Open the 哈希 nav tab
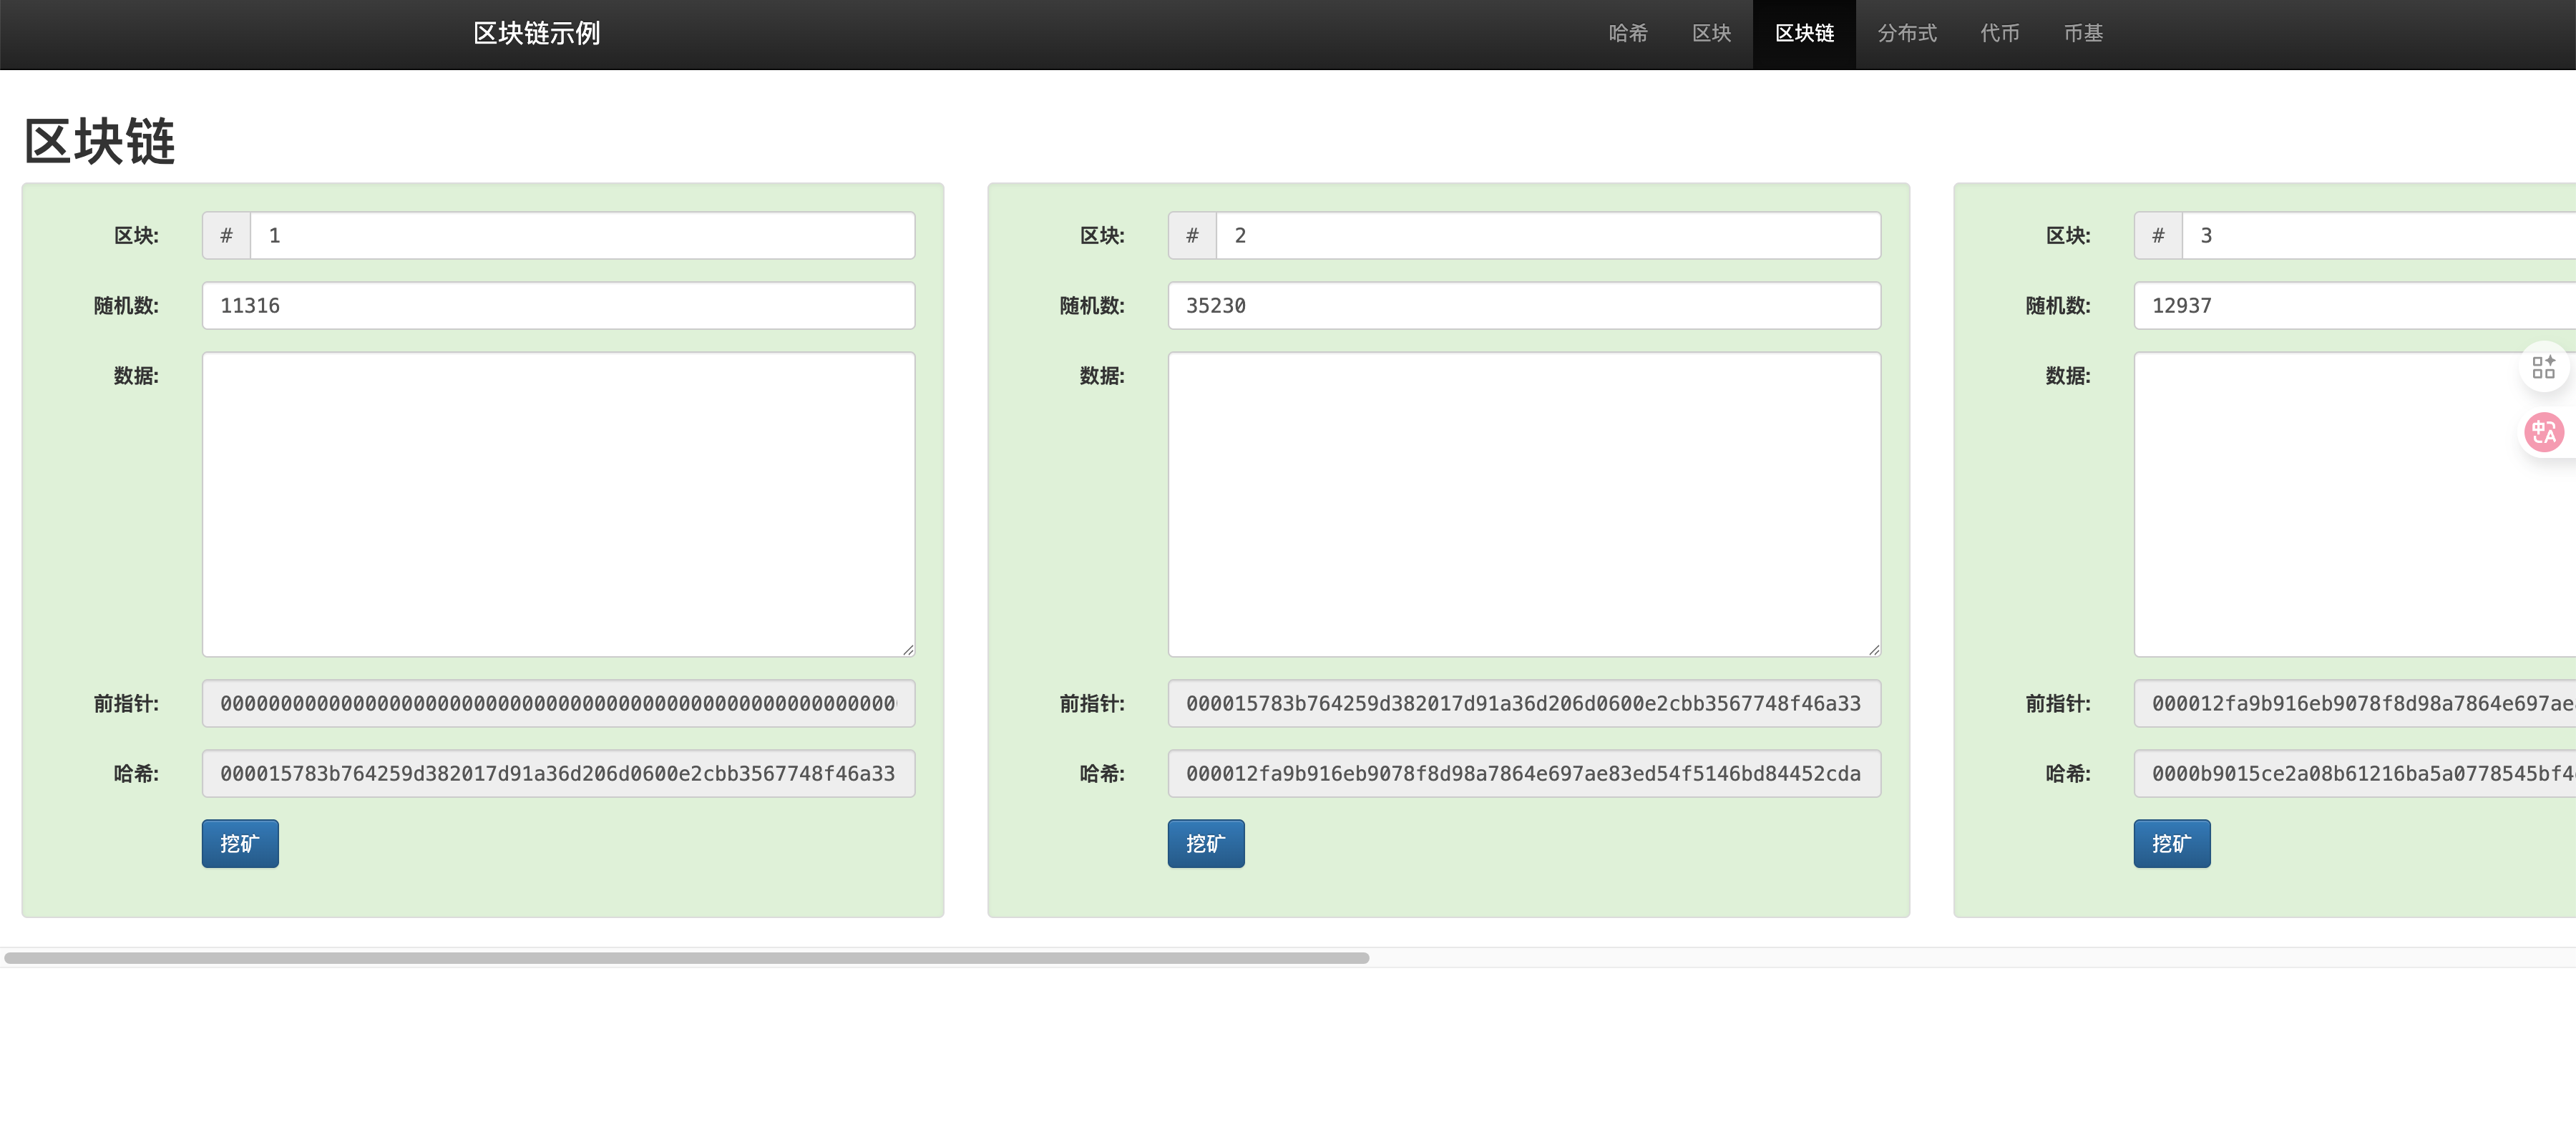2576x1122 pixels. tap(1627, 34)
